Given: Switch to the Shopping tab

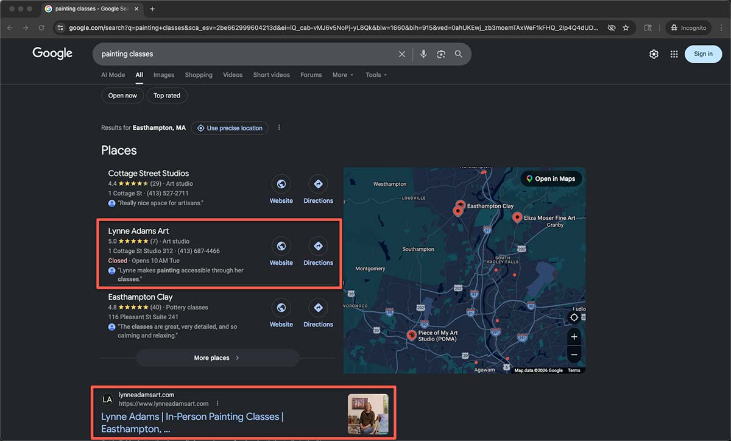Looking at the screenshot, I should coord(199,74).
